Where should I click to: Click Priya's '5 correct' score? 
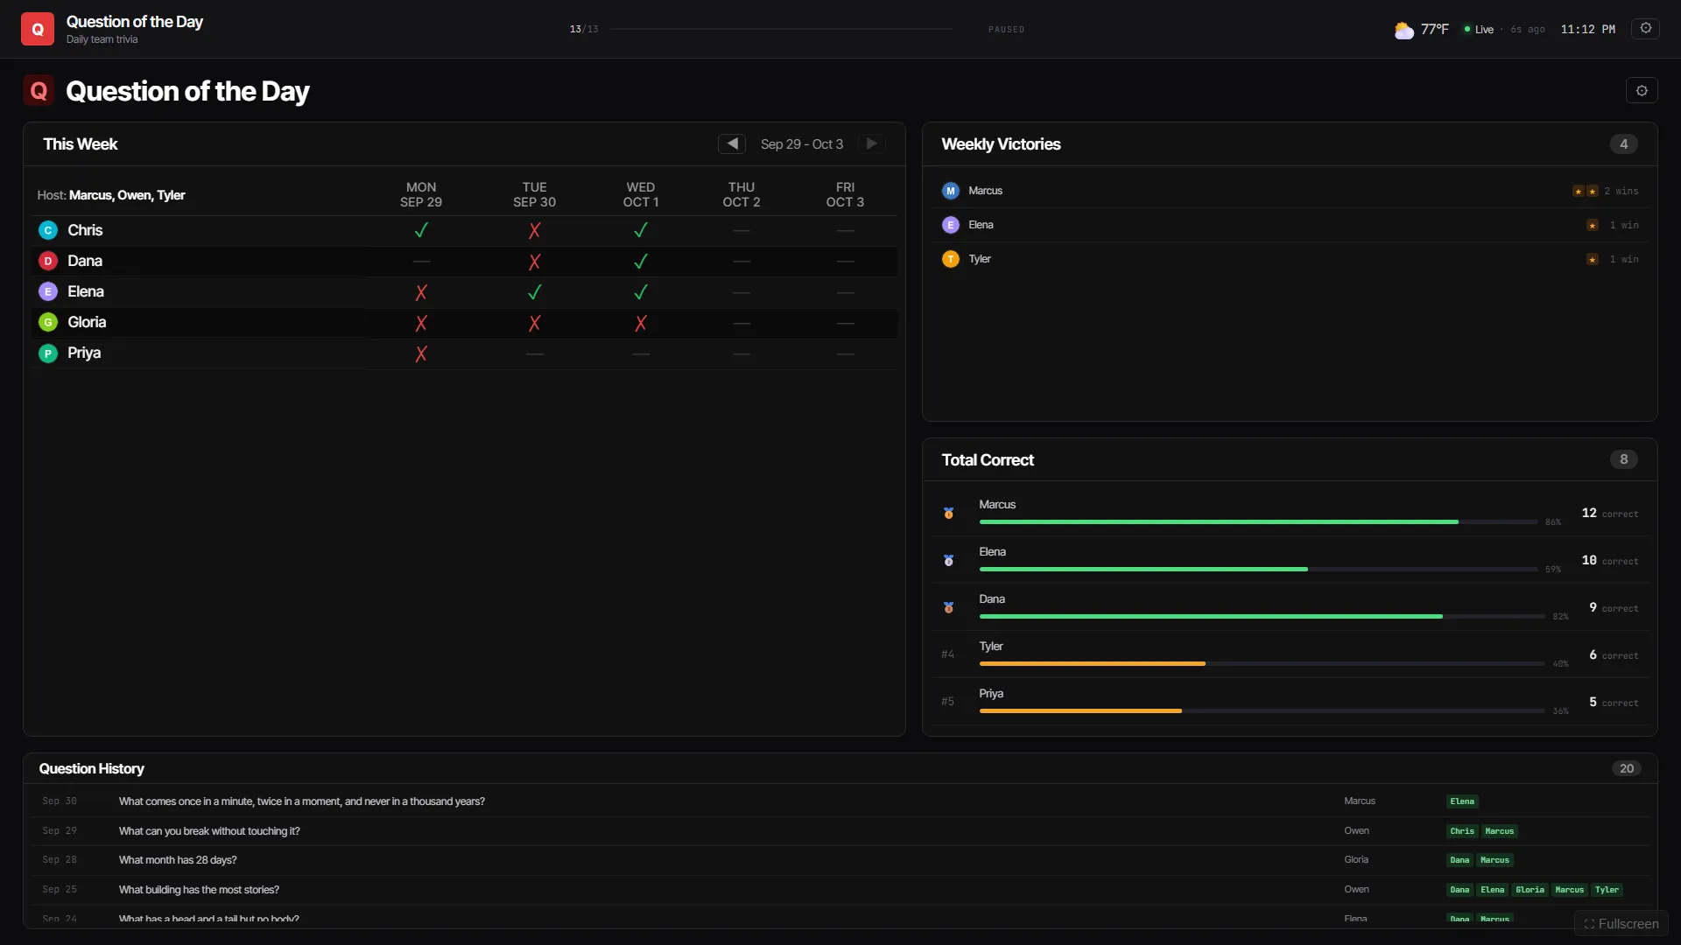1613,703
